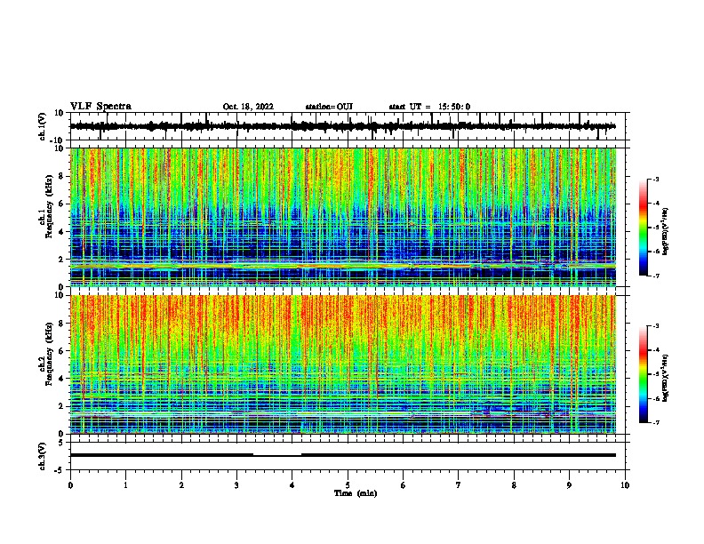
Task: Click the time-axis tick label "7"
Action: tap(459, 485)
